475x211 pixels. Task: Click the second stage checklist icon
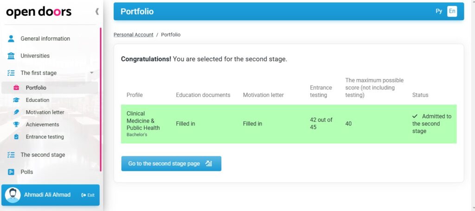[x=11, y=155]
